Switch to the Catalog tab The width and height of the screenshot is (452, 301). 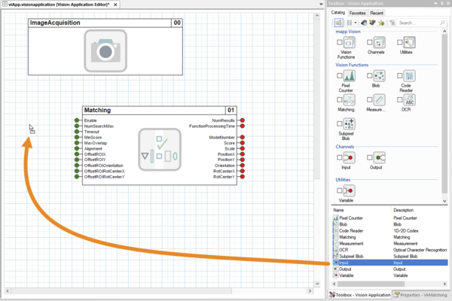337,12
